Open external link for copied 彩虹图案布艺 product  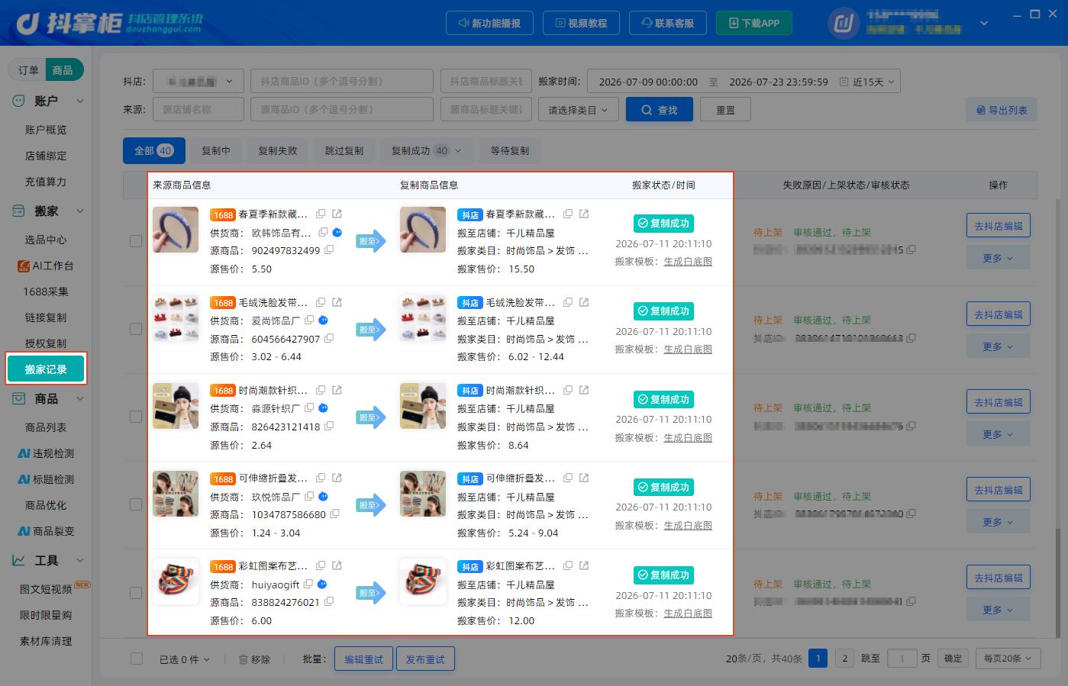pyautogui.click(x=584, y=565)
